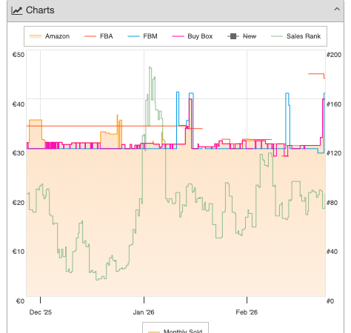This screenshot has height=333, width=351.
Task: Click the #200 rank axis label
Action: tap(334, 55)
